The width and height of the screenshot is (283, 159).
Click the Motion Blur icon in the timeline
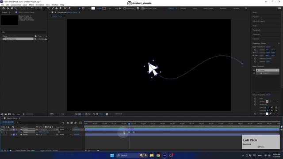tap(76, 123)
